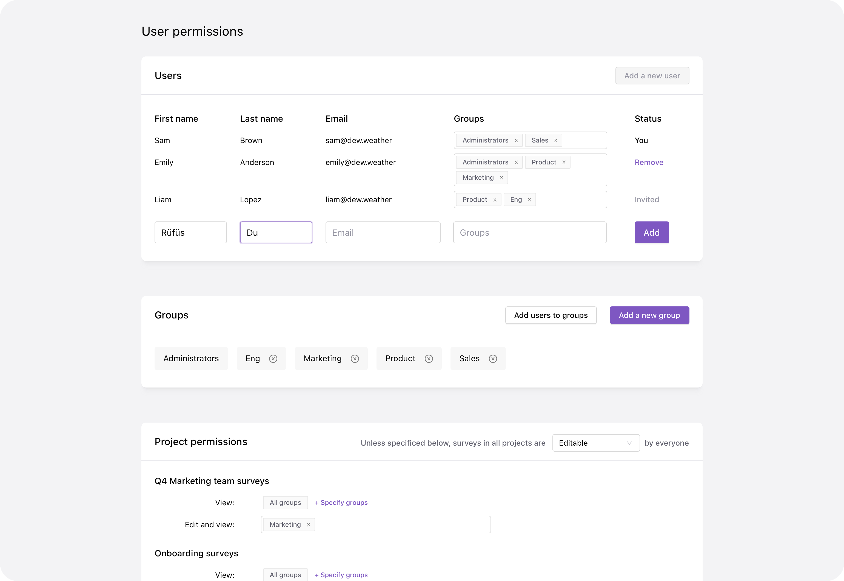844x581 pixels.
Task: Click the Add a new user button
Action: coord(652,76)
